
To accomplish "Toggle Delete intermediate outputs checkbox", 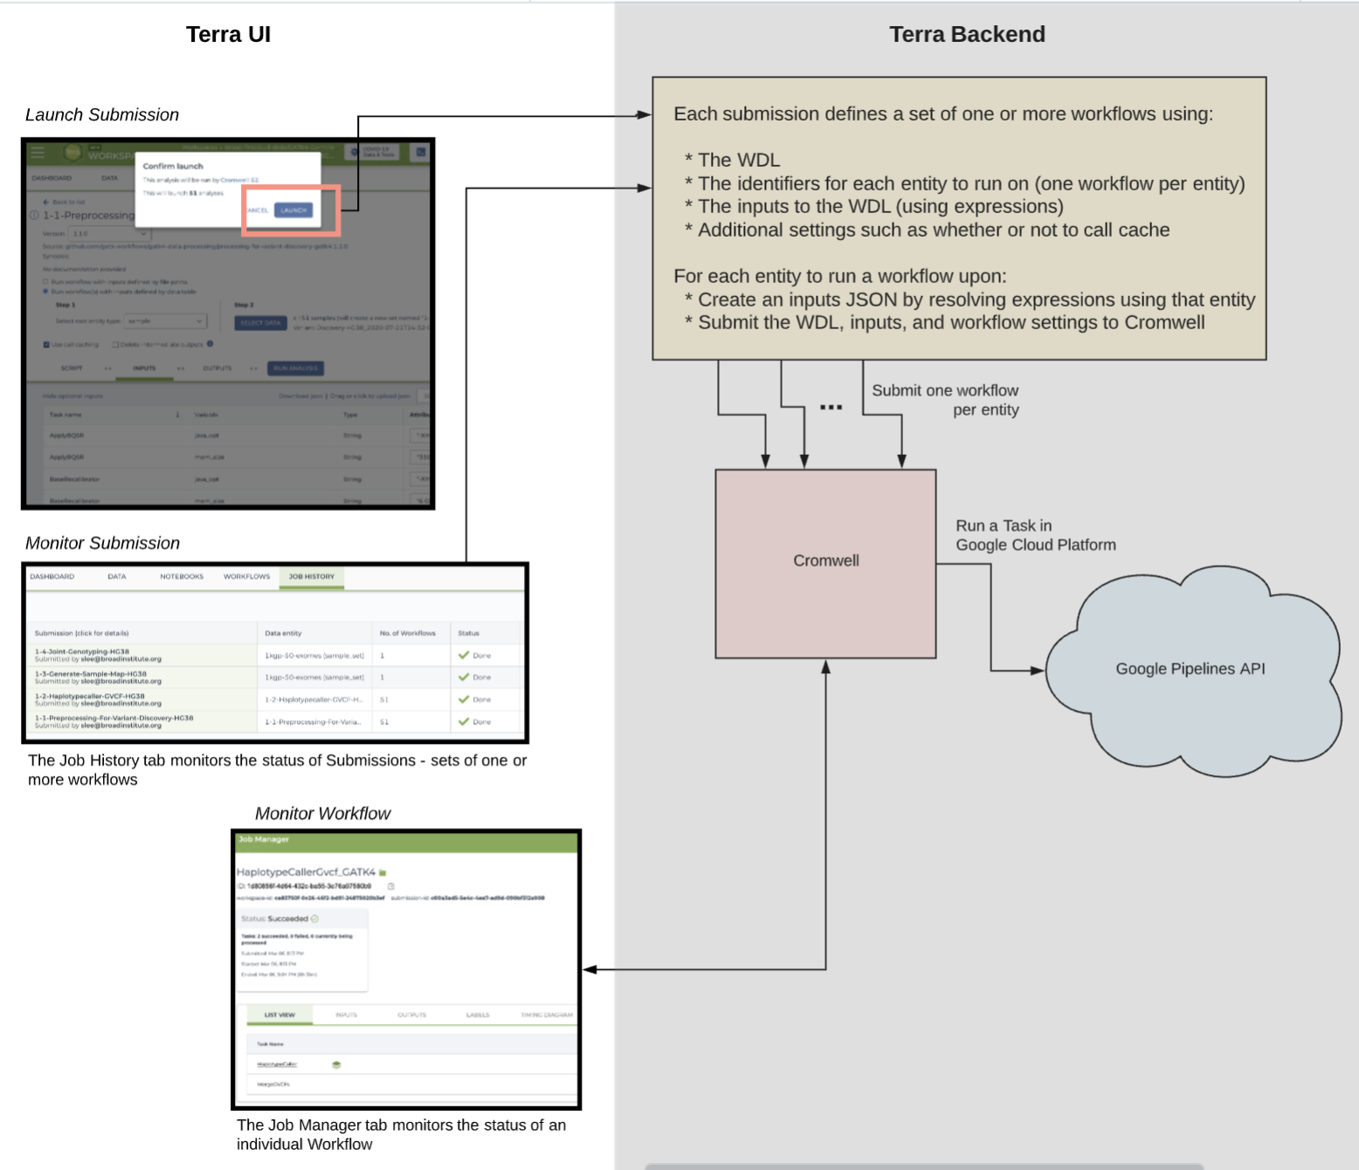I will pos(115,344).
